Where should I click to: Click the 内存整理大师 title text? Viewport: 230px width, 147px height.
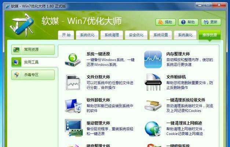[x=178, y=54]
